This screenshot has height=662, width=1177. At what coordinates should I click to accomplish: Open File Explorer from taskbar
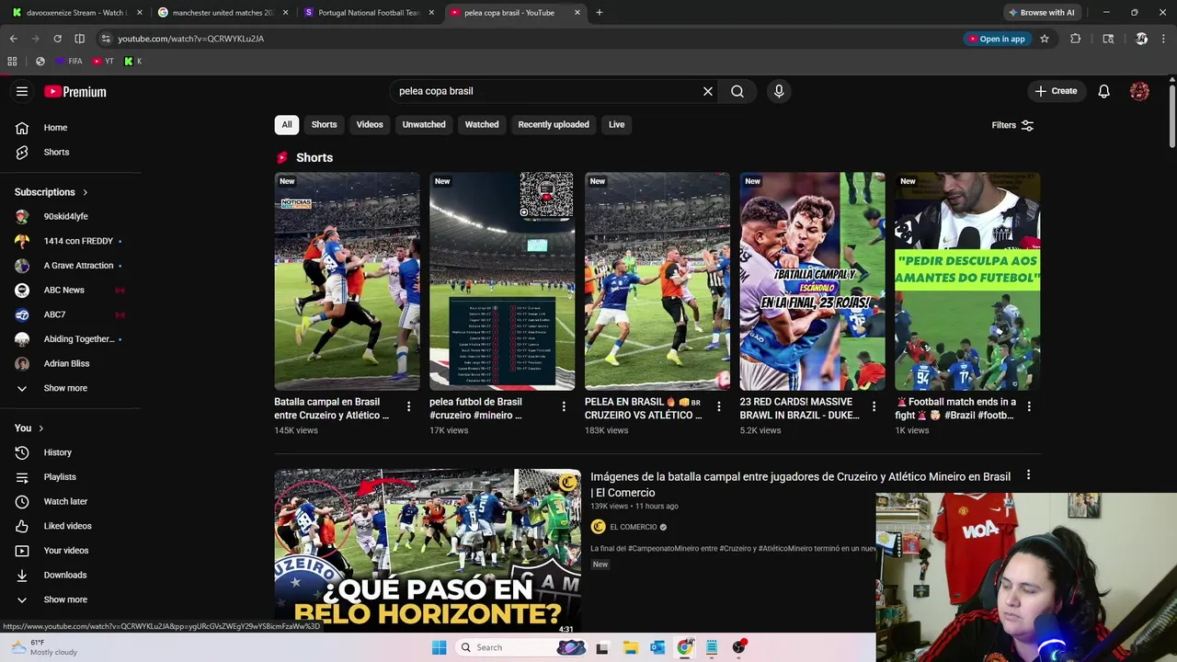pyautogui.click(x=630, y=647)
